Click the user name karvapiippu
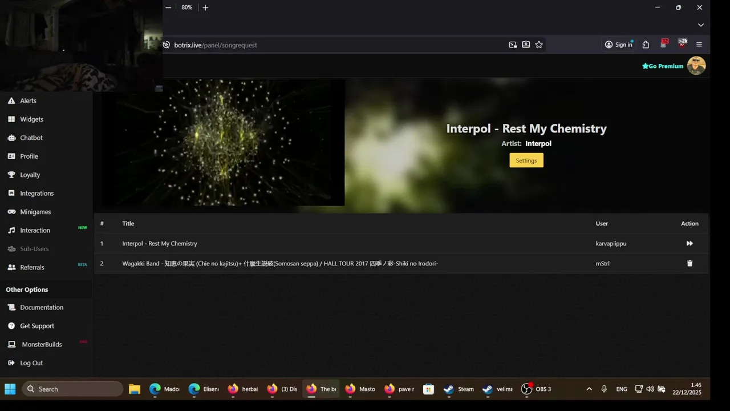This screenshot has width=730, height=411. [x=611, y=244]
